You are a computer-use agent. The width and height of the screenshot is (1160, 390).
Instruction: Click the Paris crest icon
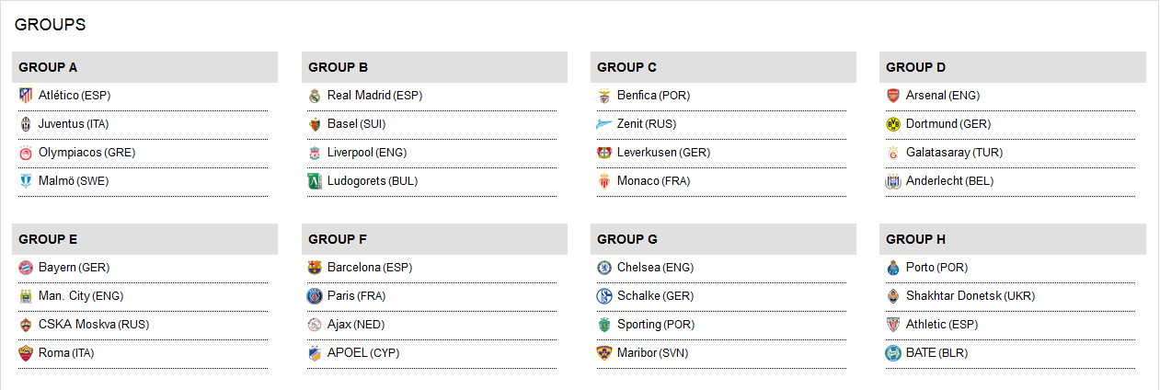[315, 296]
